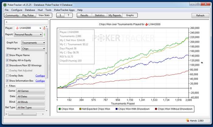The width and height of the screenshot is (213, 127).
Task: Open the Blind filter All Blinds dropdown
Action: (x=30, y=102)
